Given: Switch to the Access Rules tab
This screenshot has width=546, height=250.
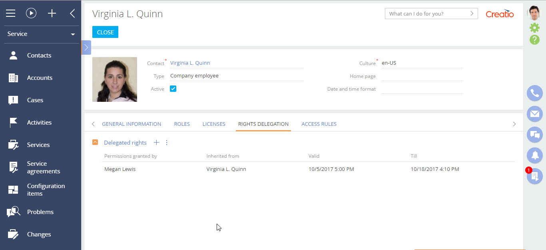Looking at the screenshot, I should (x=319, y=124).
